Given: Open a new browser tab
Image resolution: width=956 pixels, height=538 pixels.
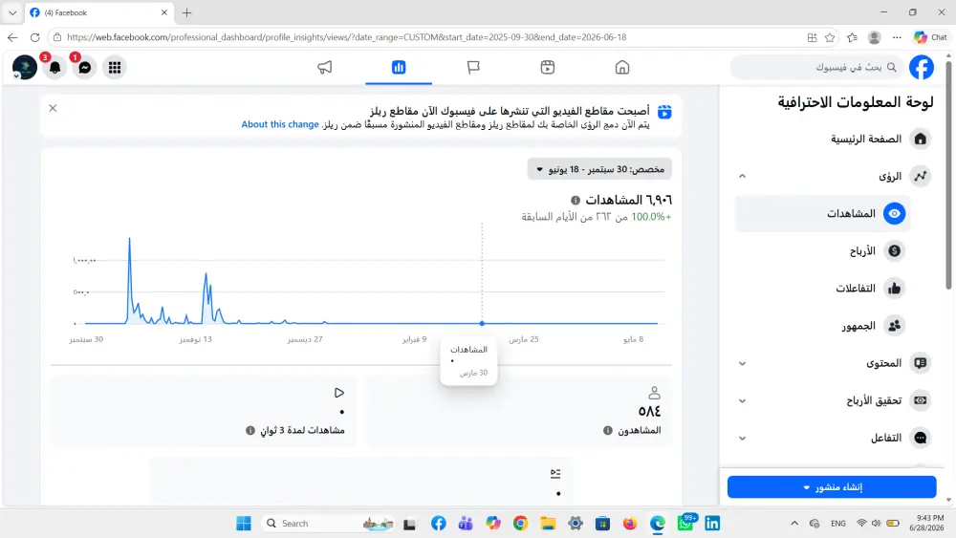Looking at the screenshot, I should click(187, 12).
